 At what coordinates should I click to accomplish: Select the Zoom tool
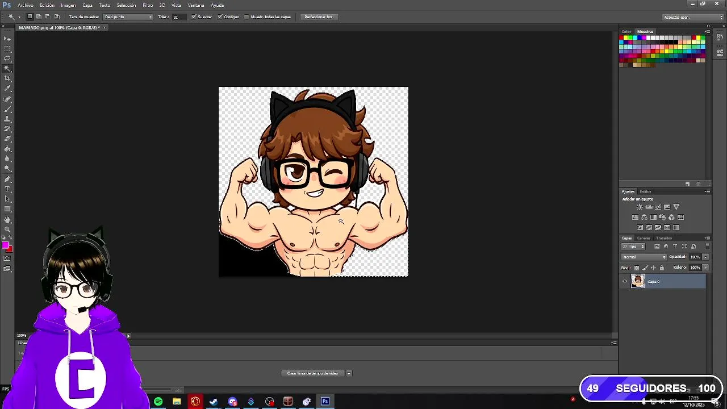pos(7,229)
